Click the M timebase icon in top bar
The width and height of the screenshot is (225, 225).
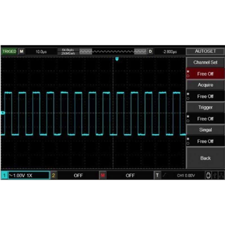[x=21, y=51]
